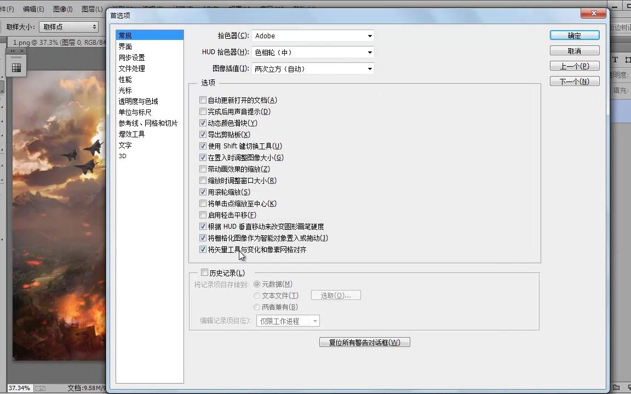Click the grid/swatches icon in the floating panel
This screenshot has width=631, height=394.
(16, 68)
